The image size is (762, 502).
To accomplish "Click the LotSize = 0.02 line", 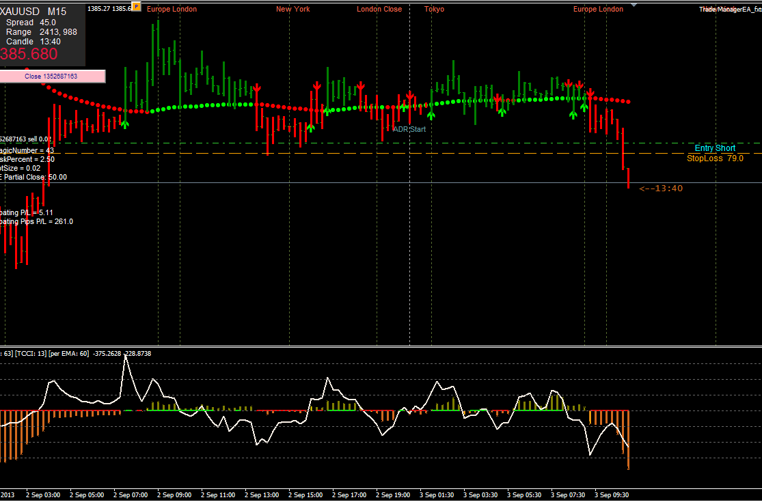I will (x=21, y=168).
